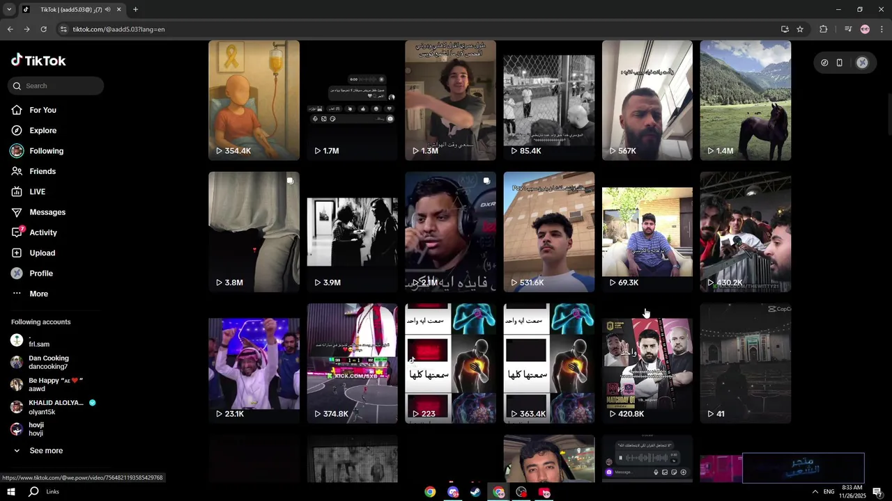The image size is (892, 501).
Task: Reload the TikTok page
Action: click(43, 29)
